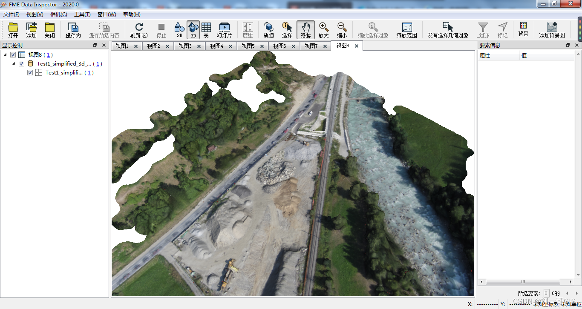Open the 相机(C) menu
This screenshot has width=582, height=309.
[58, 14]
